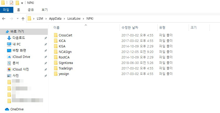The width and height of the screenshot is (220, 113).
Task: Select the KISA folder icon
Action: point(56,46)
